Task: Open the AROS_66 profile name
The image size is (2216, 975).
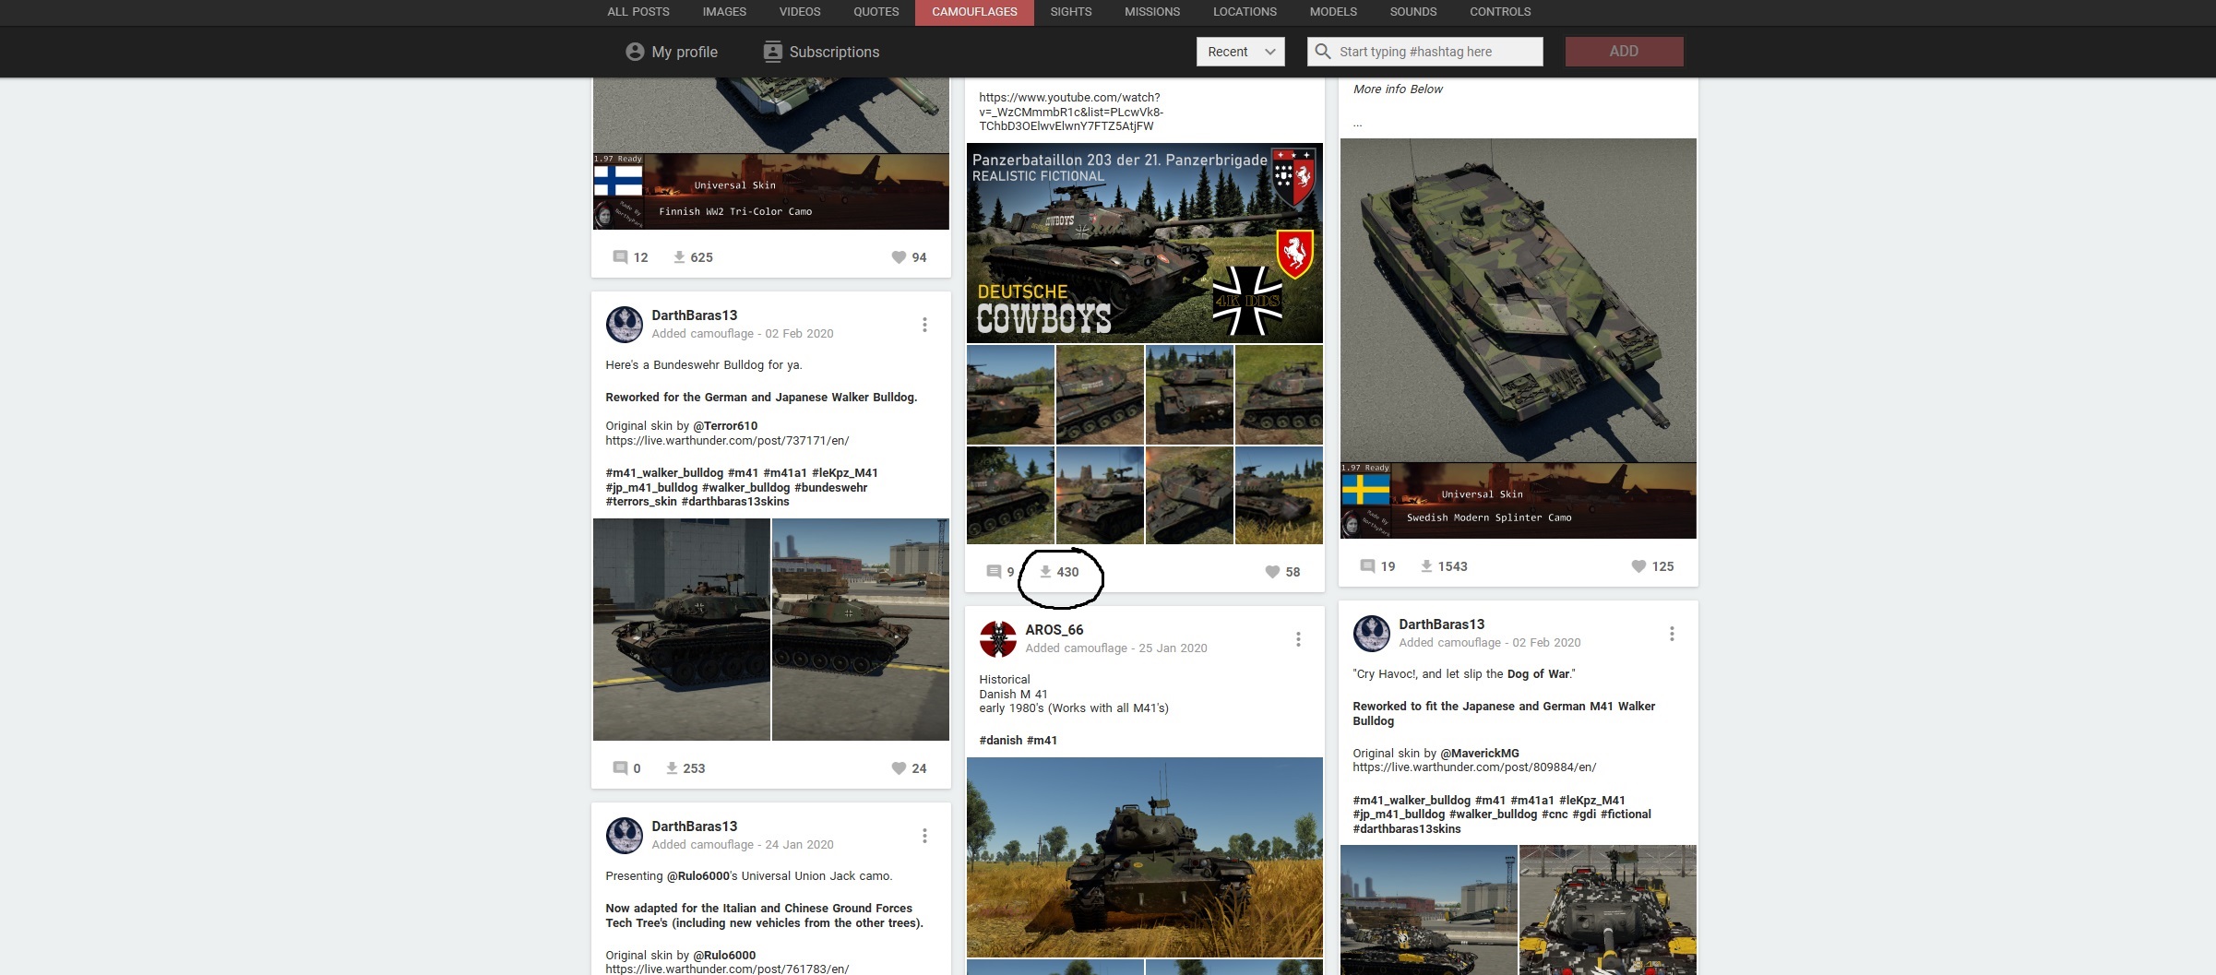Action: point(1054,630)
